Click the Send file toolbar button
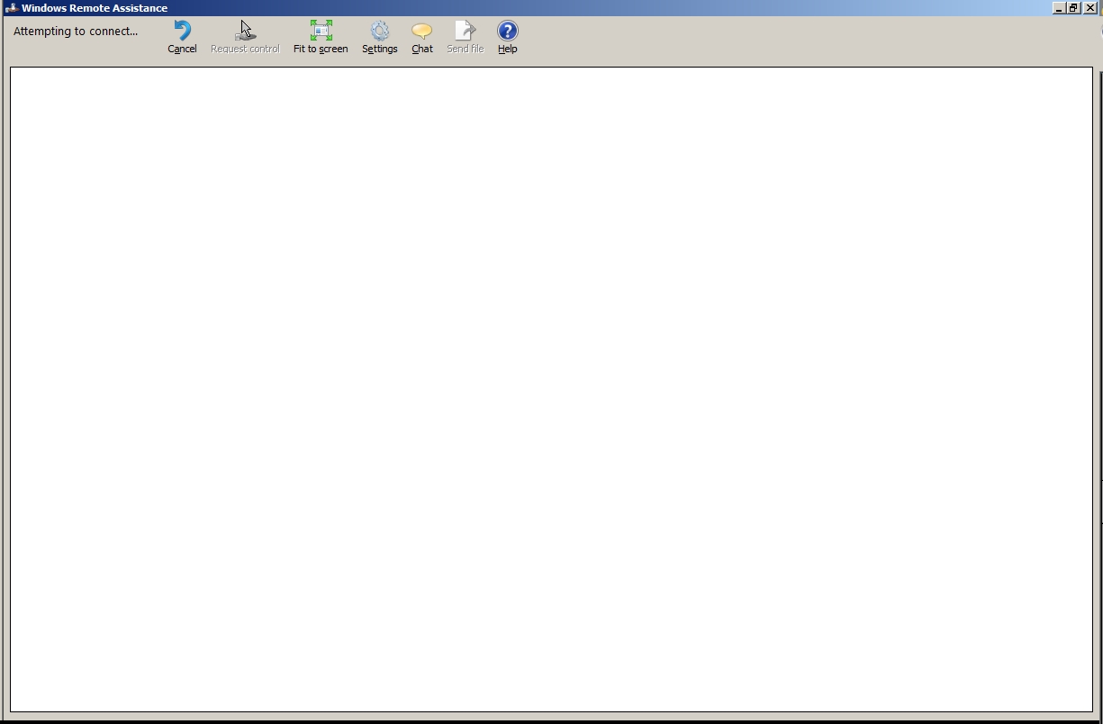 465,37
